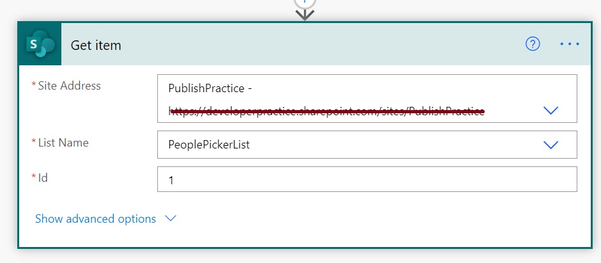
Task: Open help for the Get item action
Action: point(533,44)
